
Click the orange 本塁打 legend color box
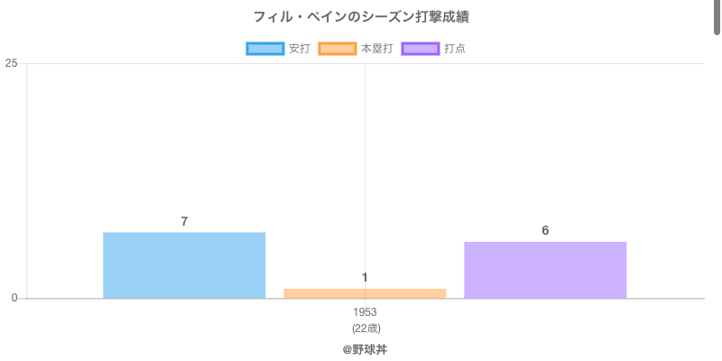338,49
